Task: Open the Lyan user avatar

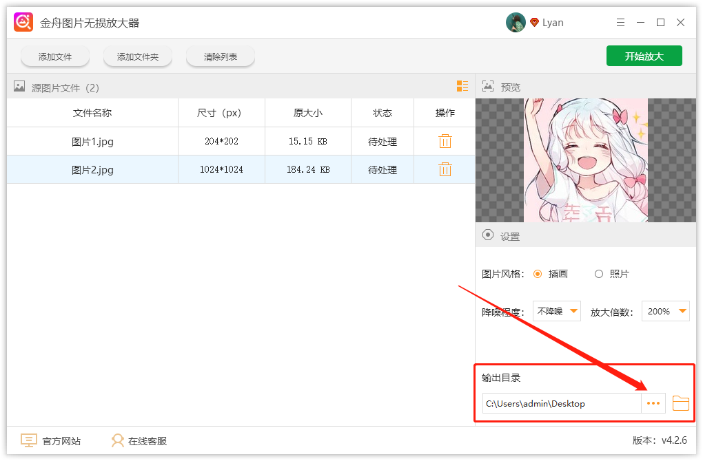Action: (516, 23)
